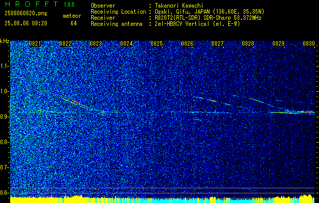Click the 0825 time marker
319x203 pixels.
point(157,44)
